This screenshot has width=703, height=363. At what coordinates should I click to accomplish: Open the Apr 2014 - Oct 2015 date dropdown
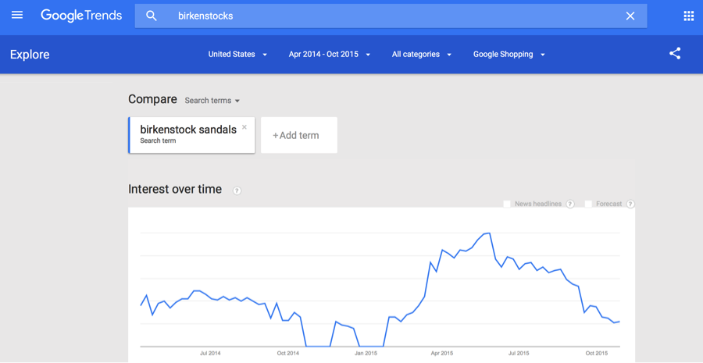(330, 54)
